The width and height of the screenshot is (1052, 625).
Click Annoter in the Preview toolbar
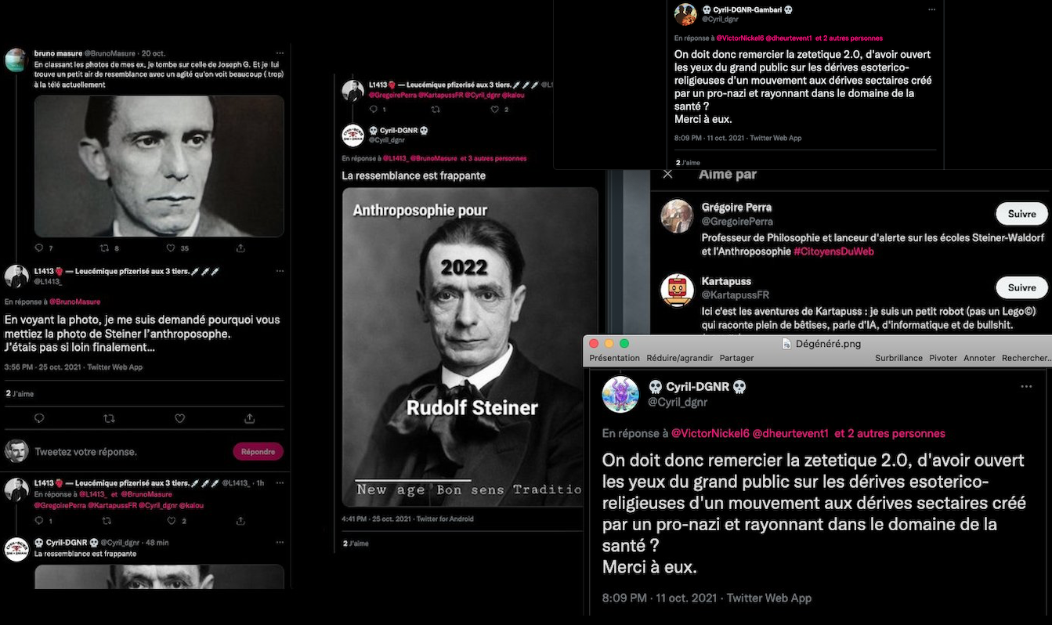click(x=979, y=358)
